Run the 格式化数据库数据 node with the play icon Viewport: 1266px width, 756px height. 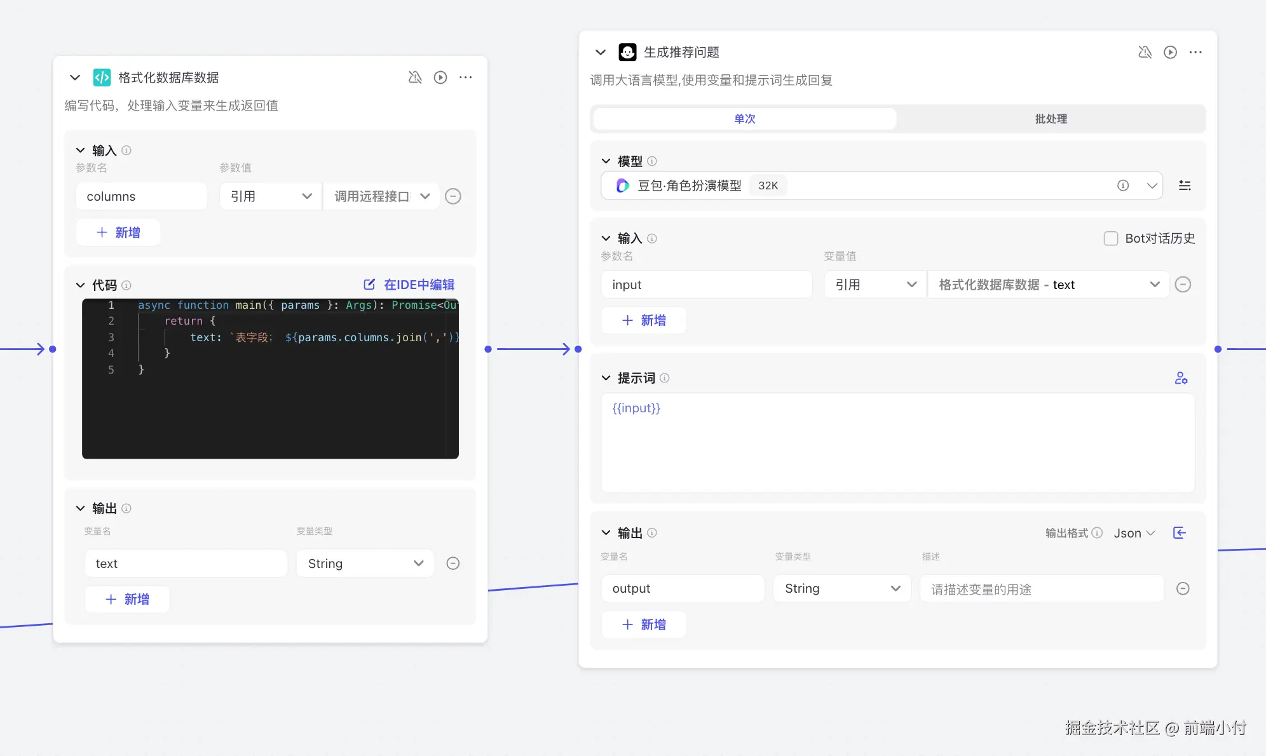pyautogui.click(x=440, y=78)
